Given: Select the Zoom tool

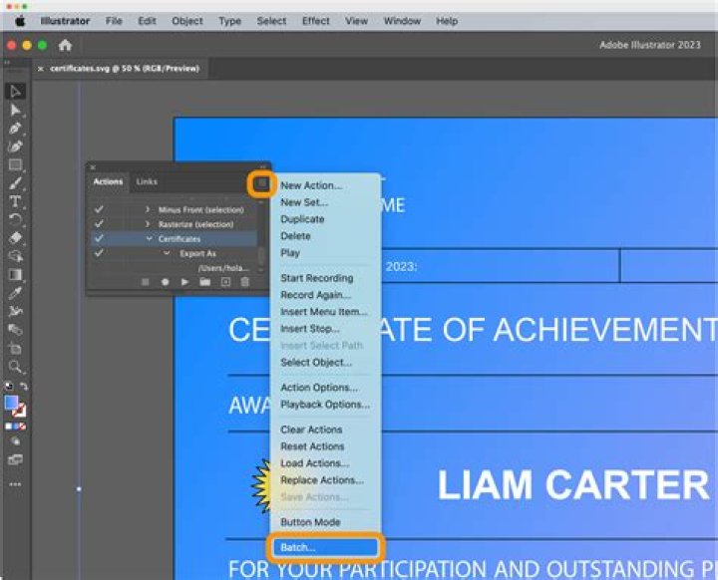Looking at the screenshot, I should click(15, 366).
